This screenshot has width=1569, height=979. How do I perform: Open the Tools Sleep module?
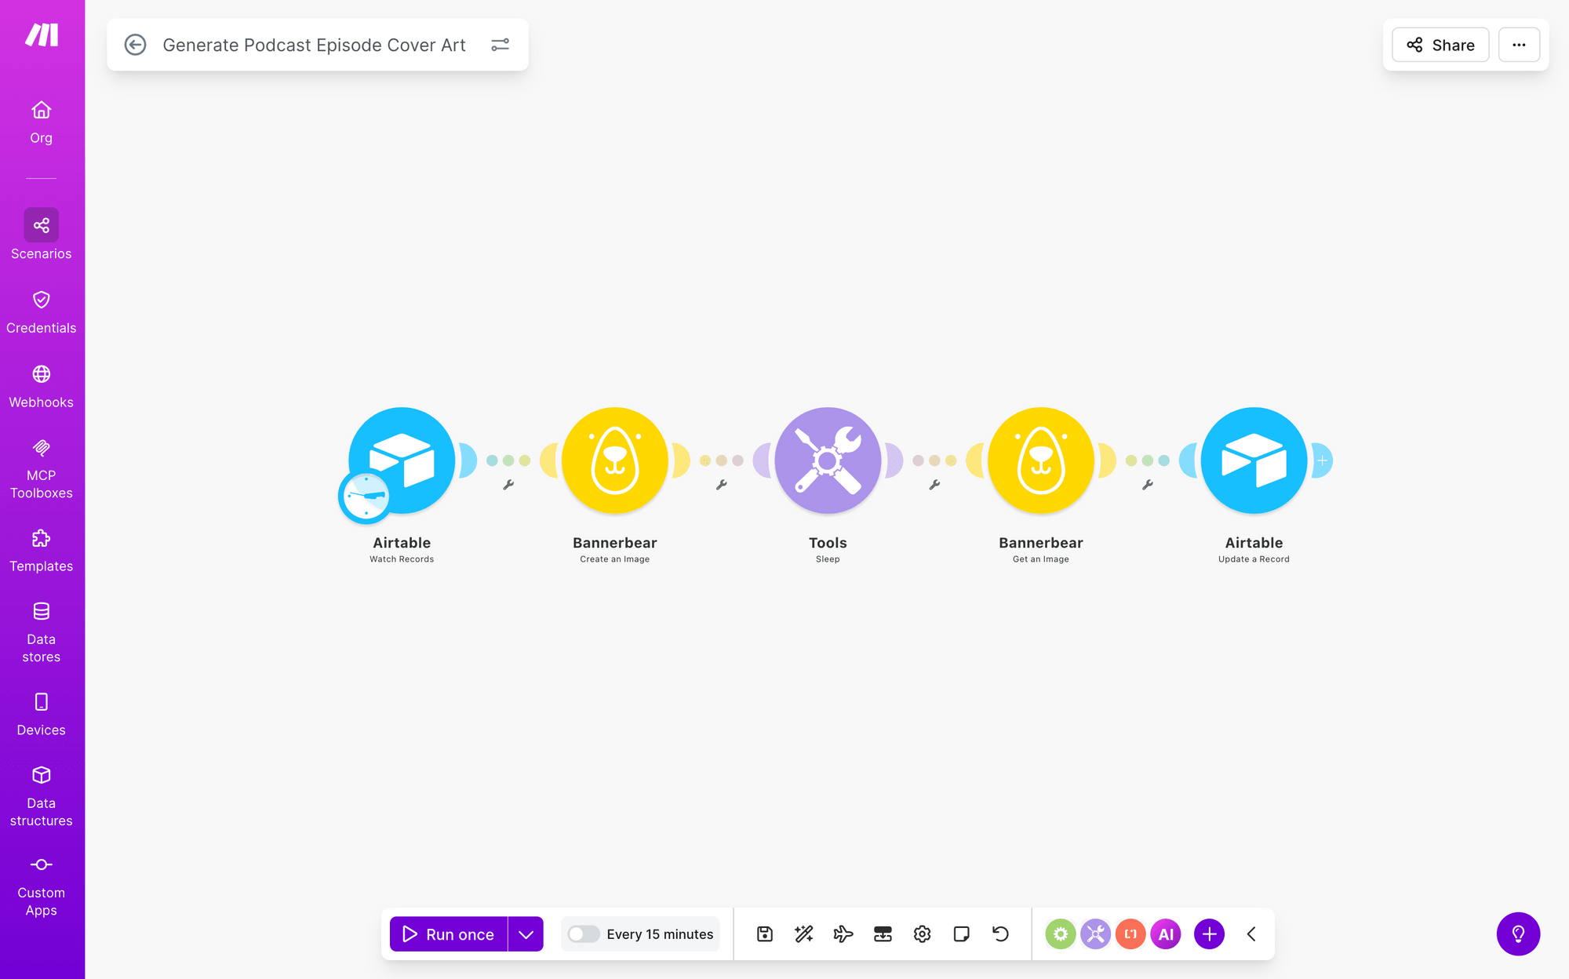tap(828, 460)
